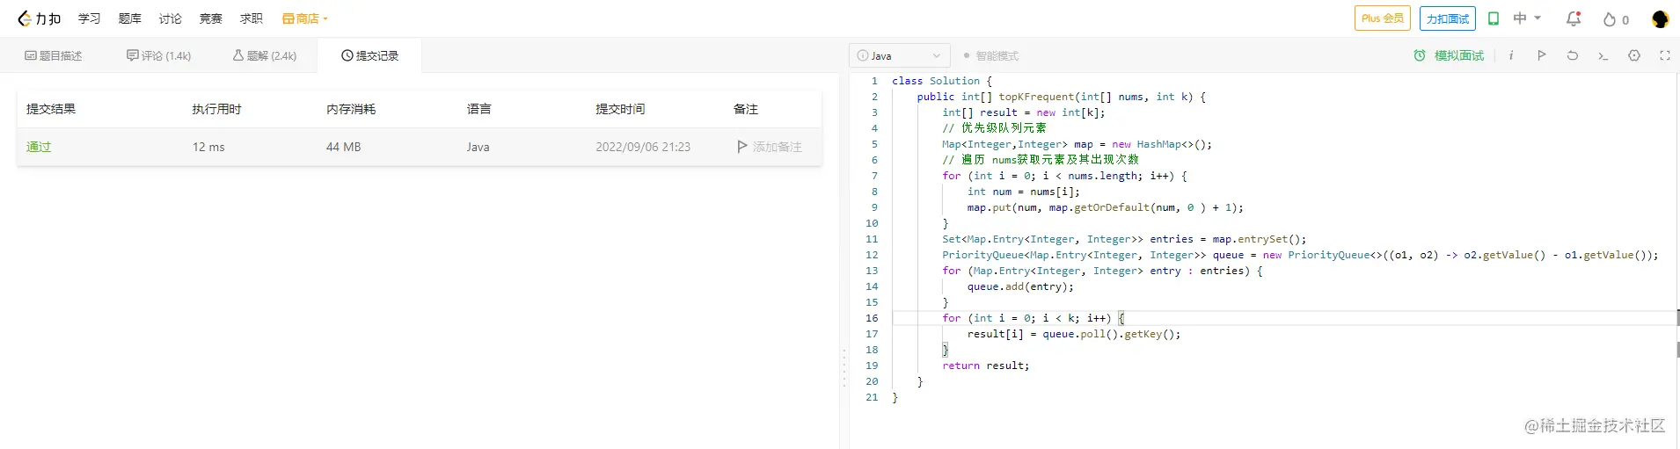Click the reset code icon
1680x449 pixels.
tap(1573, 55)
